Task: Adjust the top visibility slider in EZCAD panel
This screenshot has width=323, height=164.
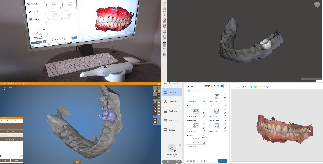Action: pyautogui.click(x=159, y=102)
